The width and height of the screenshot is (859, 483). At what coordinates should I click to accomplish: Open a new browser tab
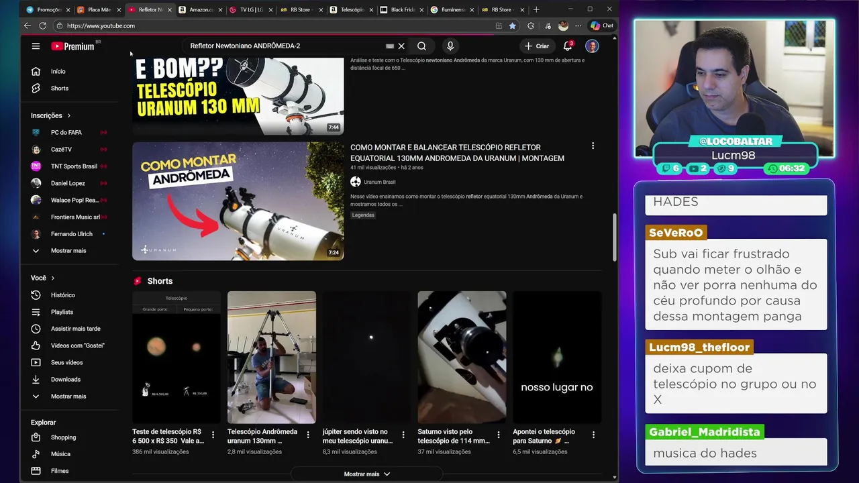pos(536,9)
